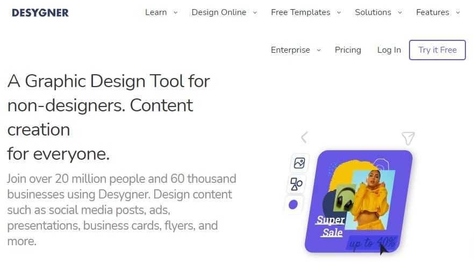Expand the Solutions chevron
This screenshot has height=263, width=474.
pyautogui.click(x=400, y=13)
